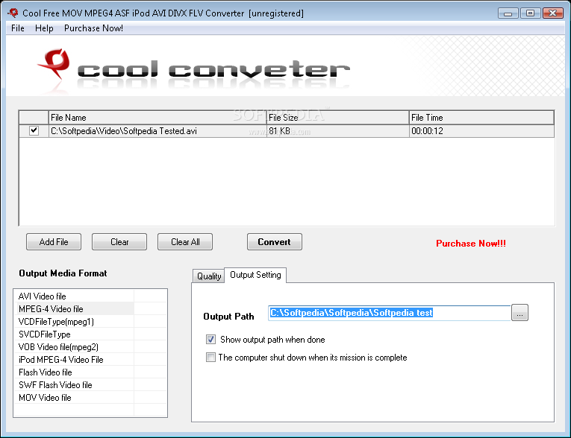
Task: Click the File Time column header
Action: click(x=481, y=118)
